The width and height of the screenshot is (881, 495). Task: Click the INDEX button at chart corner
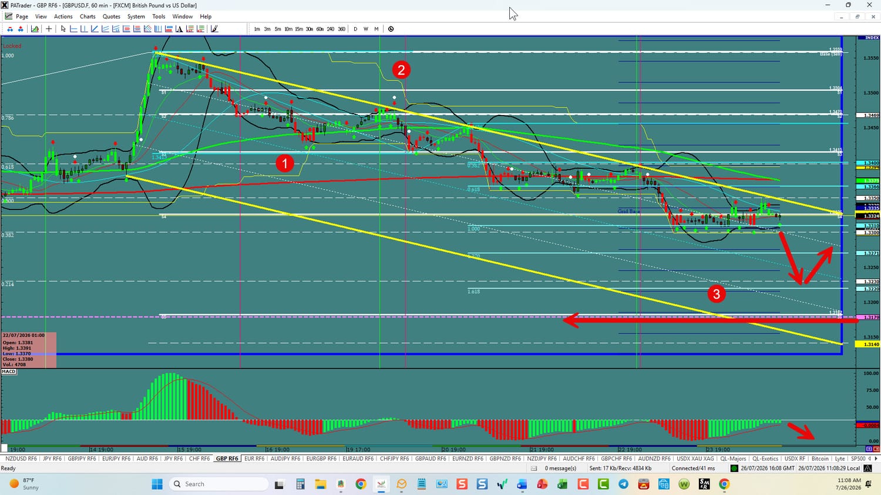[x=868, y=38]
